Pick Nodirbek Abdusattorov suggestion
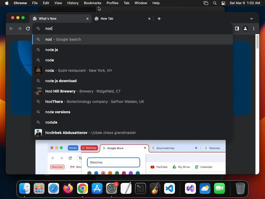 pyautogui.click(x=133, y=133)
